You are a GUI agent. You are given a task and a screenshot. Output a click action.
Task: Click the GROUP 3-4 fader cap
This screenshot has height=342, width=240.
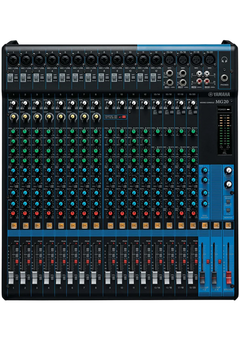tap(214, 278)
